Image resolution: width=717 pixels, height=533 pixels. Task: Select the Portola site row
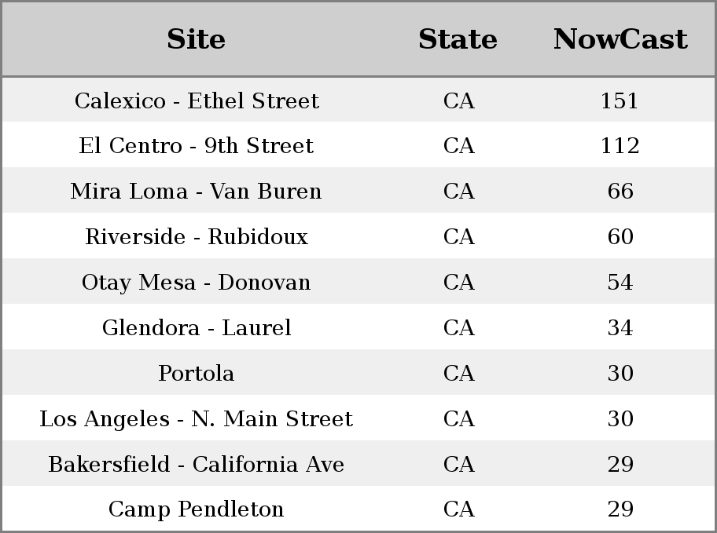358,373
